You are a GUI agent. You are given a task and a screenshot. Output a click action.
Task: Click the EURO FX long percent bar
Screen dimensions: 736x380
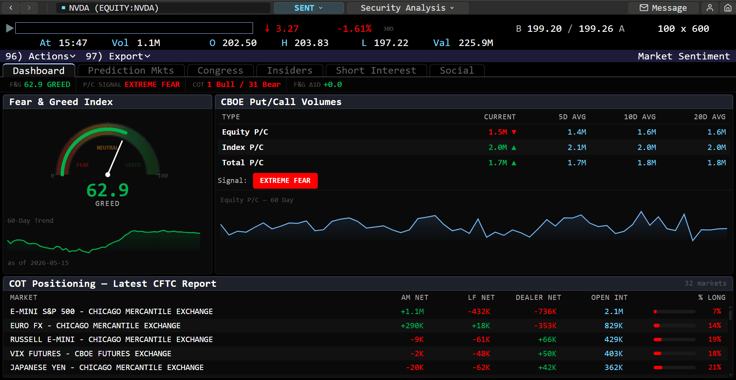point(674,326)
